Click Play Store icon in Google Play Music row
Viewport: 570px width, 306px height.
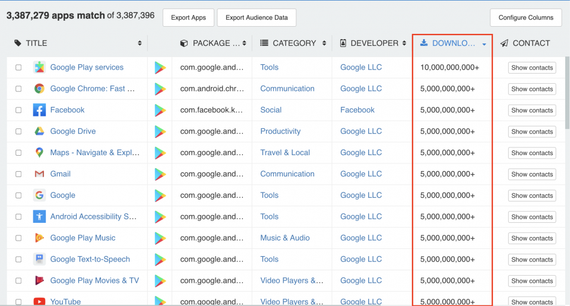[160, 238]
